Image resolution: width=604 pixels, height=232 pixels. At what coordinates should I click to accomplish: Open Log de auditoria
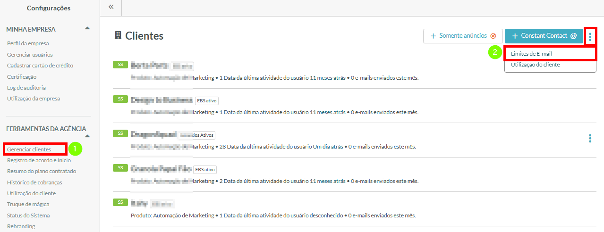click(26, 88)
